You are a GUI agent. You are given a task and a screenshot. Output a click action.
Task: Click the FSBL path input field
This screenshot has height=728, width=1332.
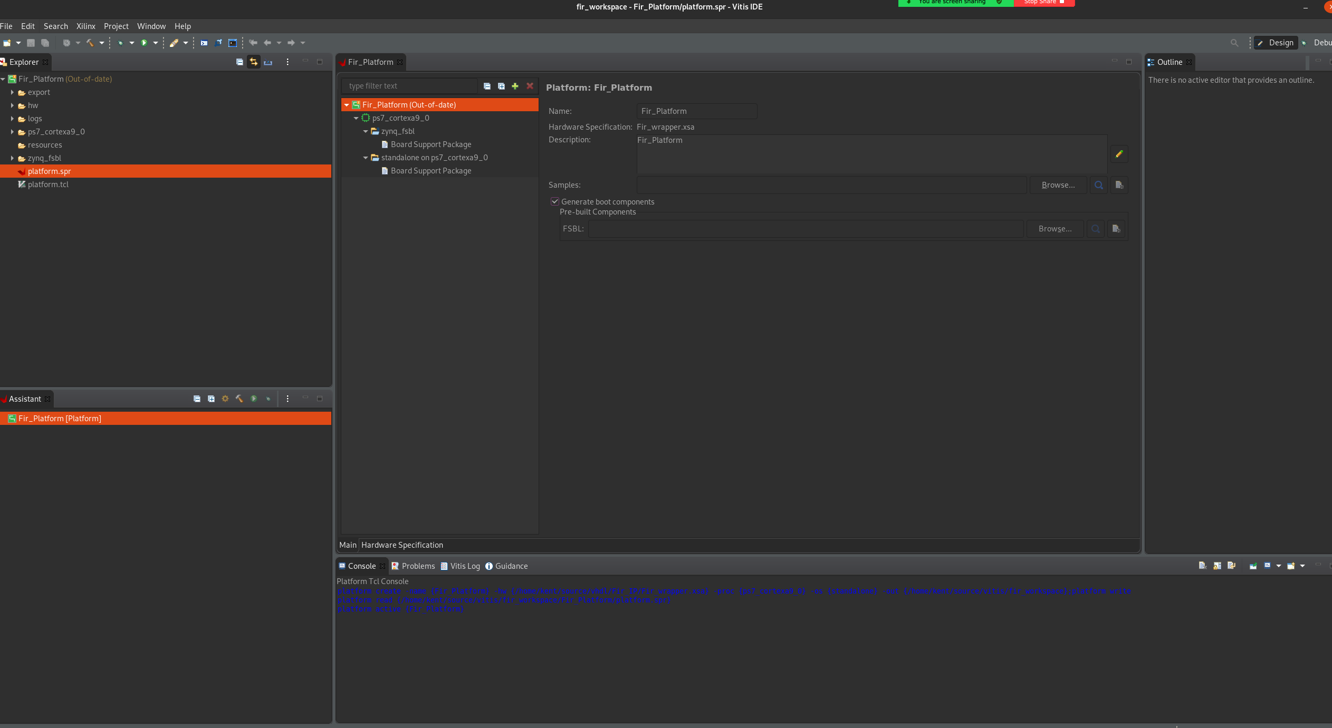pyautogui.click(x=806, y=229)
